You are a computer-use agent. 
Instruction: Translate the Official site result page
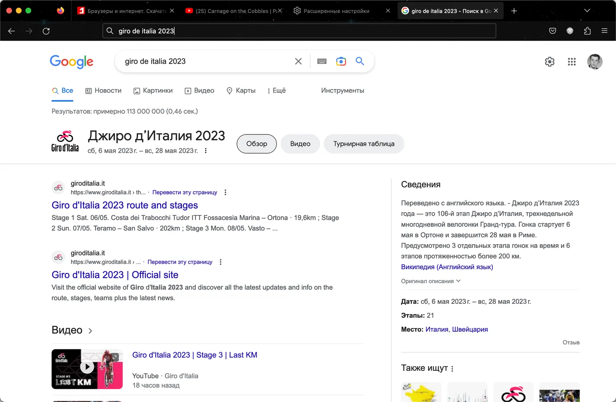click(180, 262)
